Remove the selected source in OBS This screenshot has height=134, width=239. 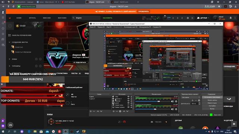click(x=117, y=111)
